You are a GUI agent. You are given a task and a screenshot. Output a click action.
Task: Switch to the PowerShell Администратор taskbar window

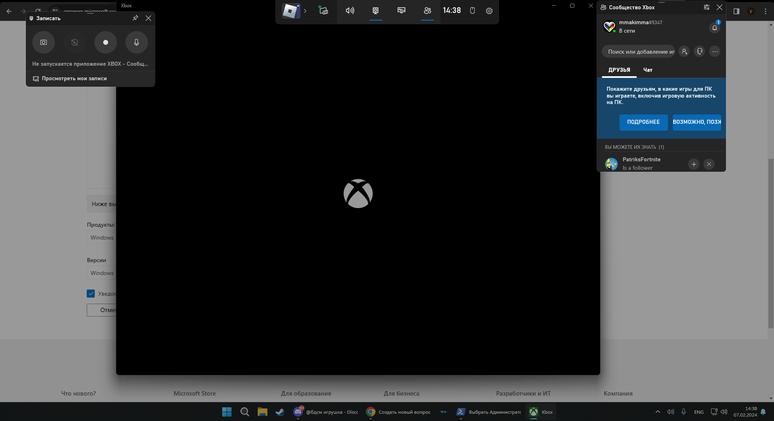[x=488, y=412]
